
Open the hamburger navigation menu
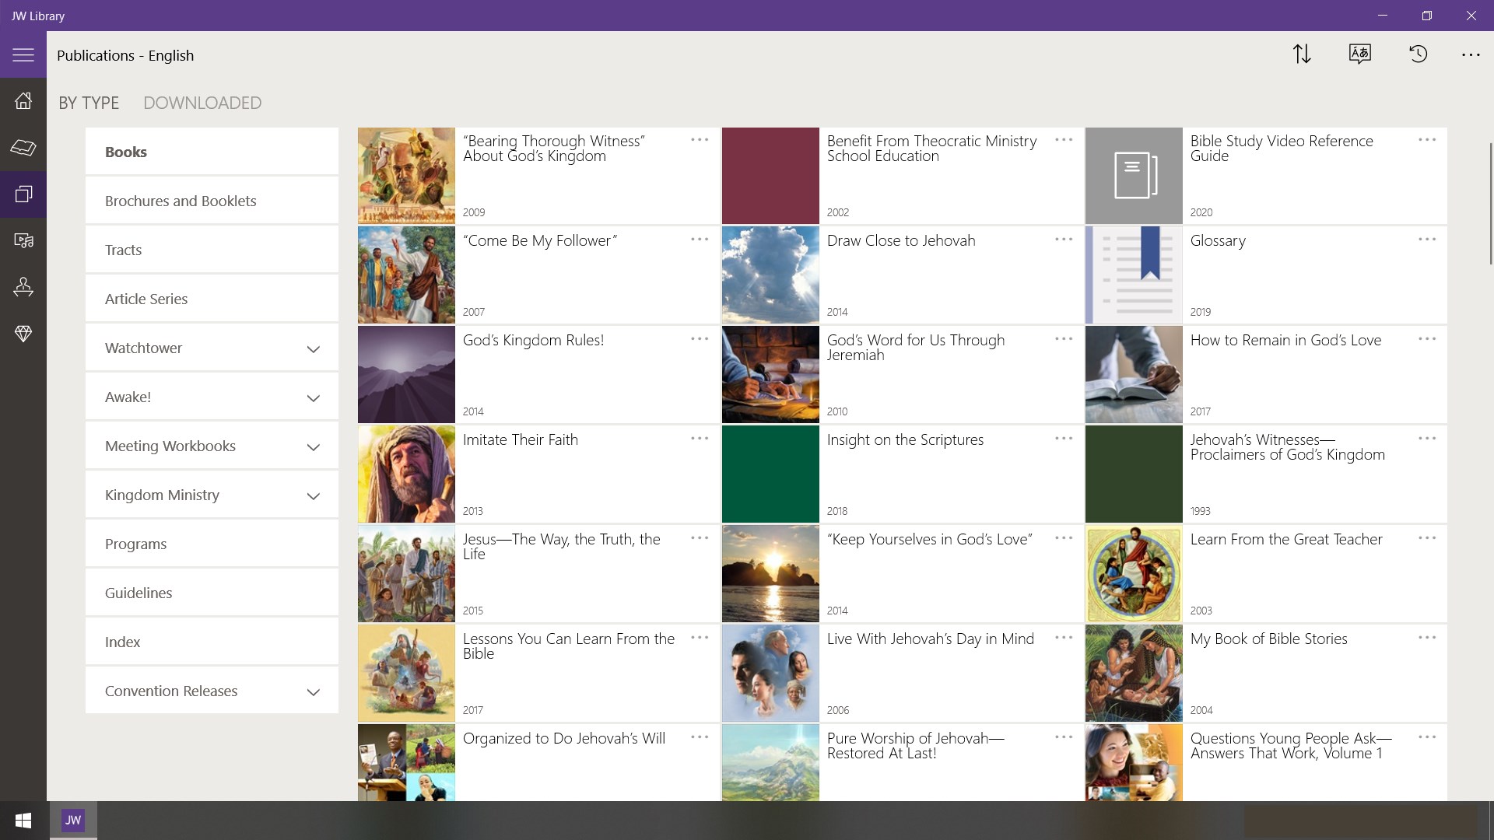click(x=23, y=54)
